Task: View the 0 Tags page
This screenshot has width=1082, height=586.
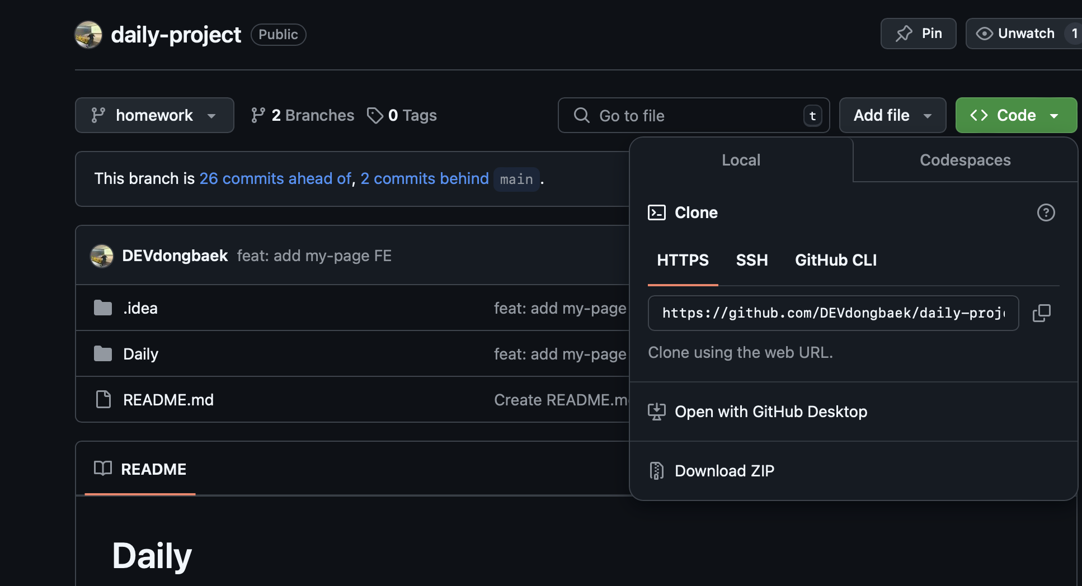Action: coord(402,115)
